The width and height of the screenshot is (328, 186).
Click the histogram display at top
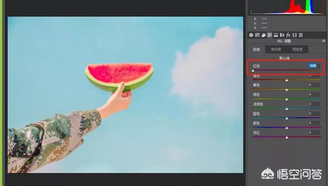point(286,7)
